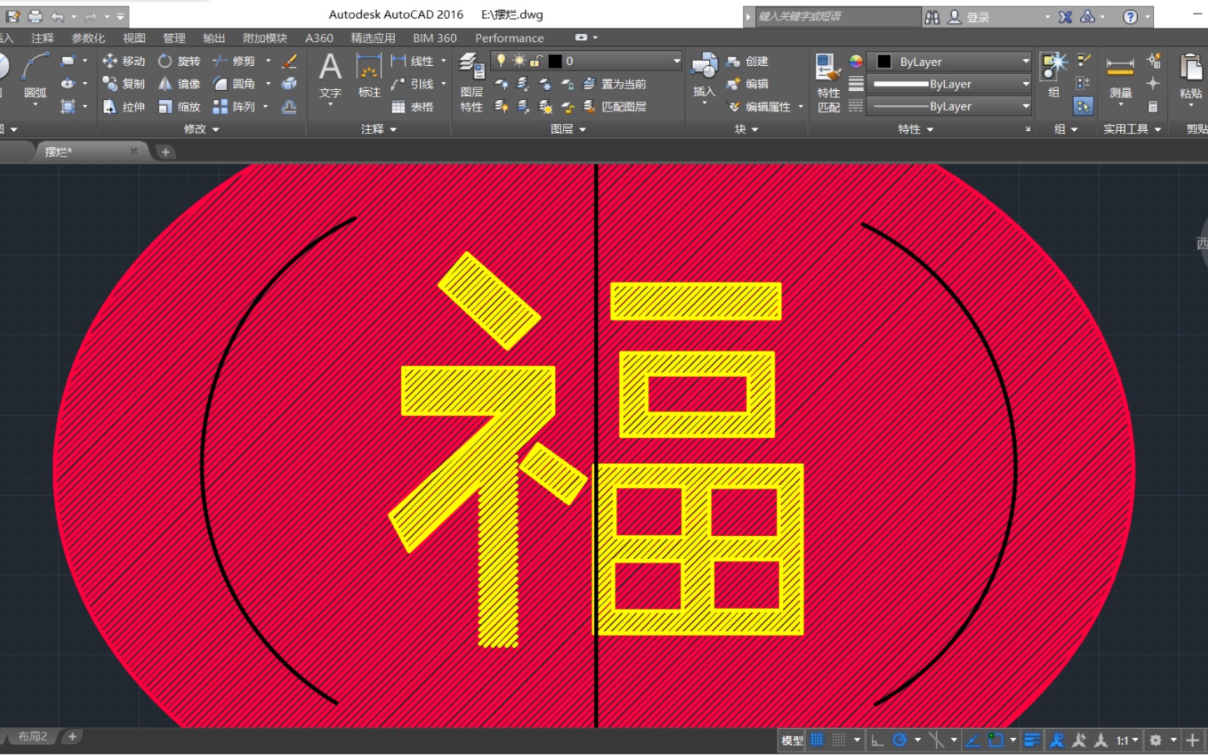Select the Copy (复制) tool

[x=124, y=84]
